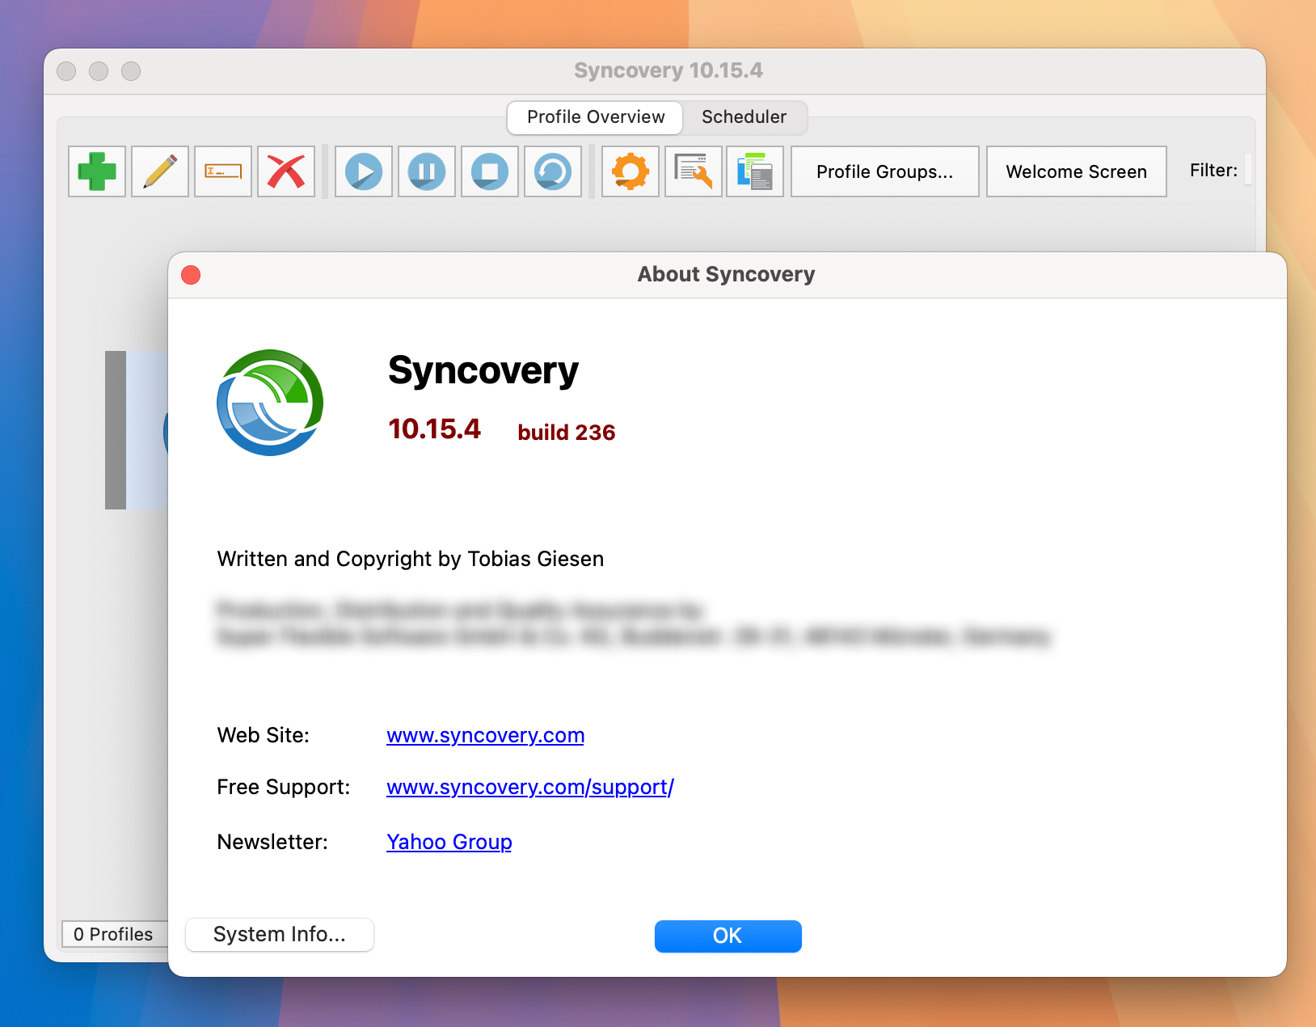
Task: Click the documents list toolbar icon
Action: [x=755, y=171]
